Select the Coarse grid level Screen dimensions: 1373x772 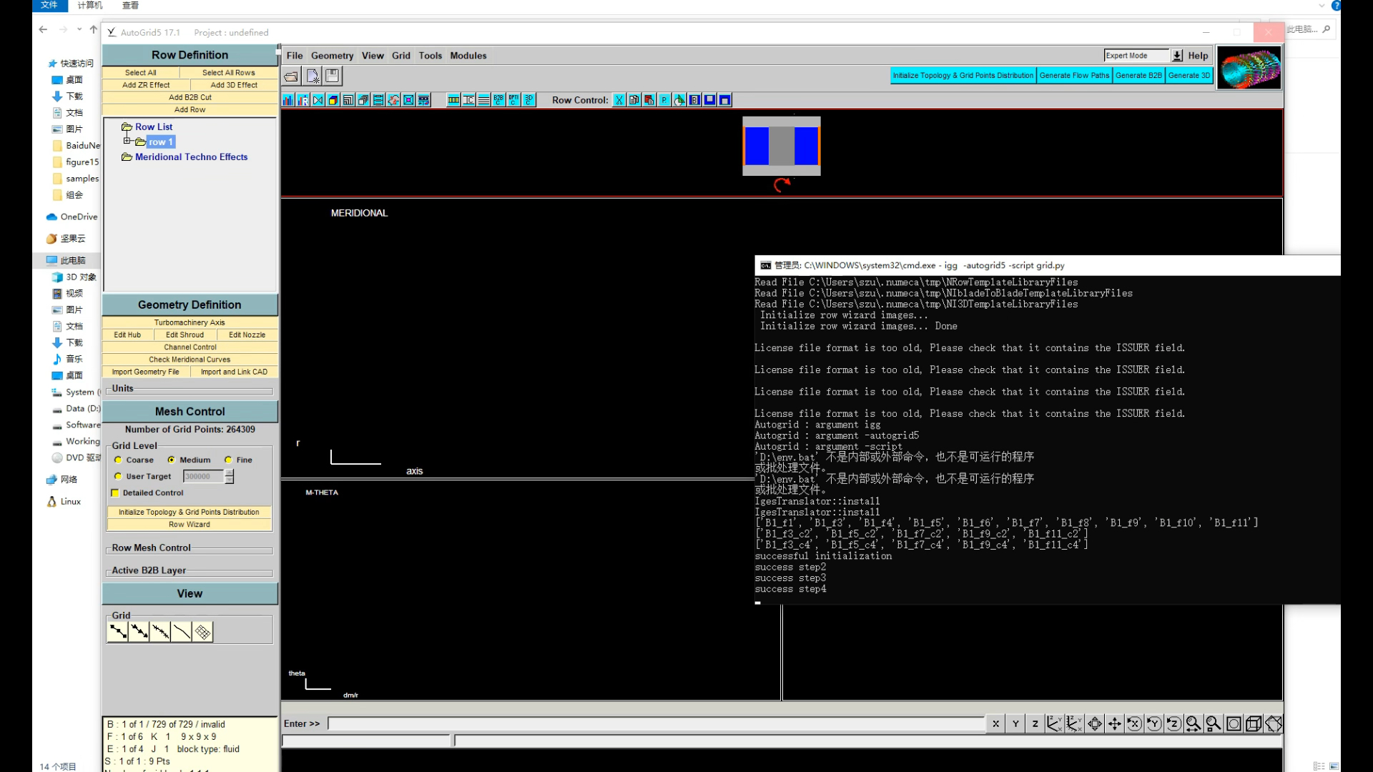pyautogui.click(x=118, y=460)
